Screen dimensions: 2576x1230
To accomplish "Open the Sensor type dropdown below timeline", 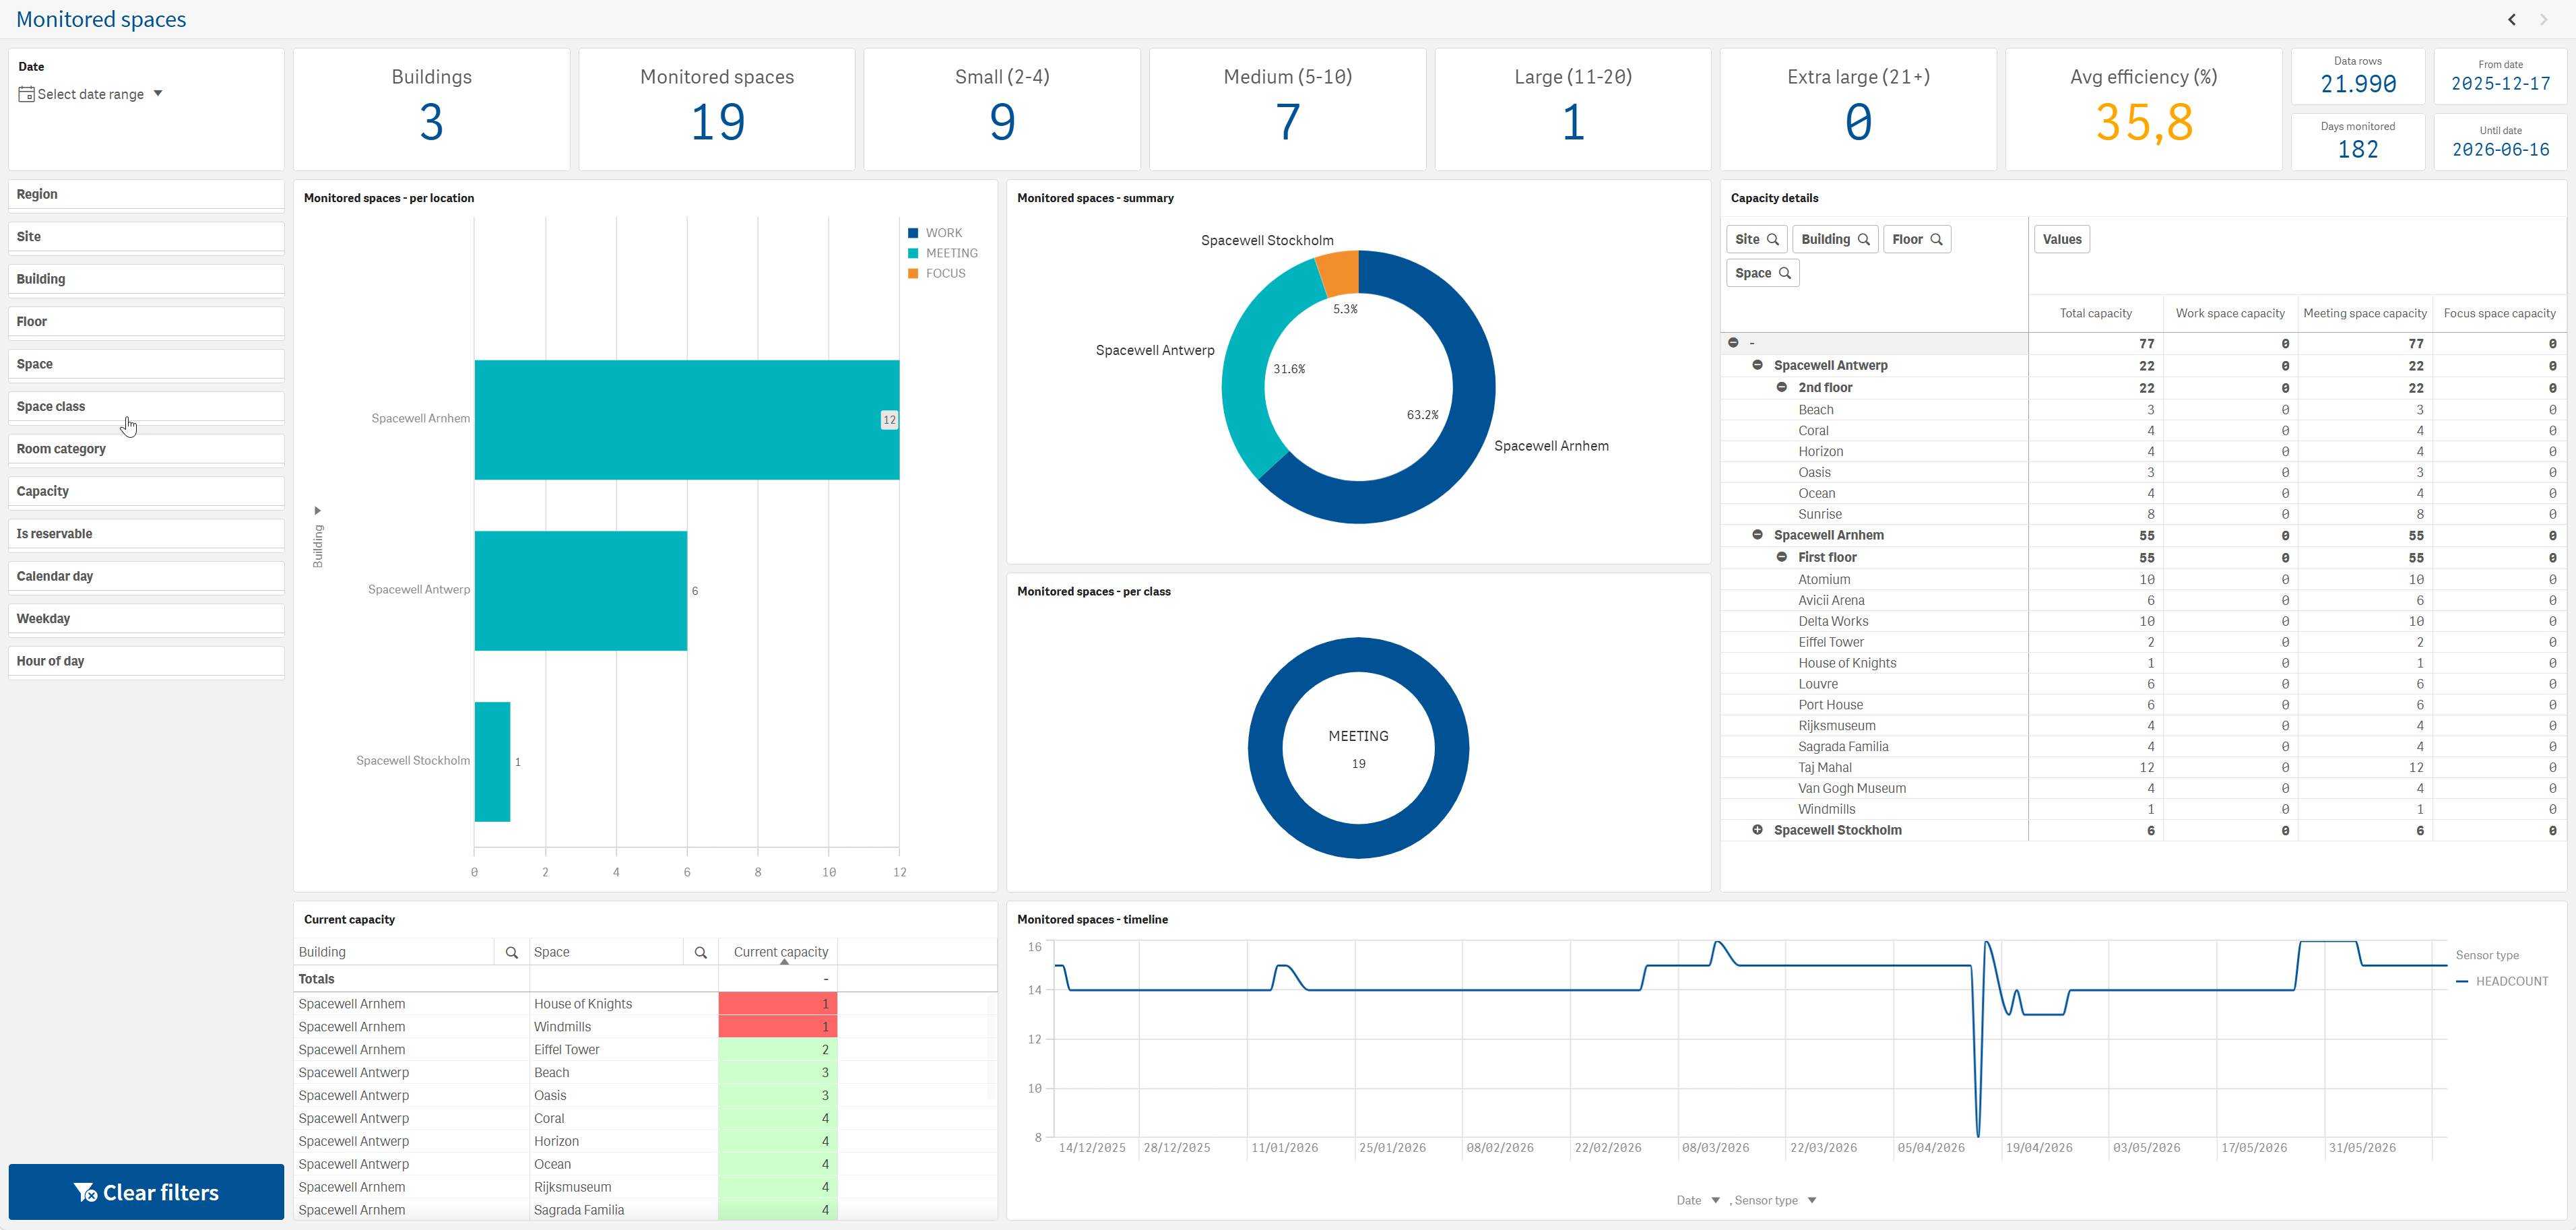I will click(1775, 1200).
